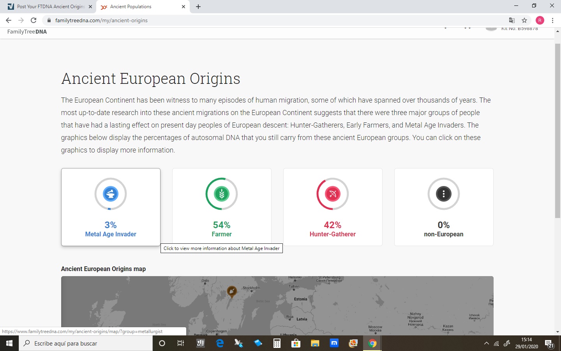The image size is (561, 351).
Task: Open the Farmer wheat icon
Action: (x=222, y=194)
